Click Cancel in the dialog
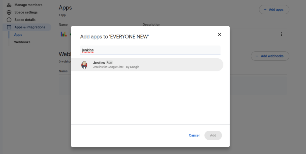 pyautogui.click(x=194, y=135)
